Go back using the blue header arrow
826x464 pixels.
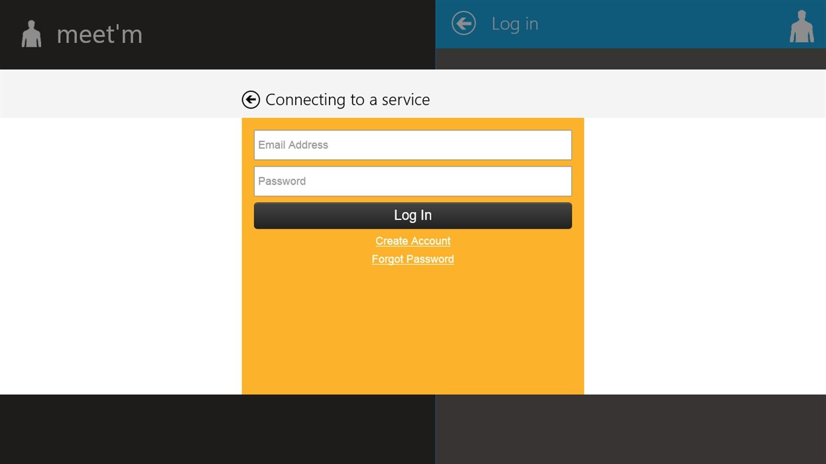(x=463, y=24)
